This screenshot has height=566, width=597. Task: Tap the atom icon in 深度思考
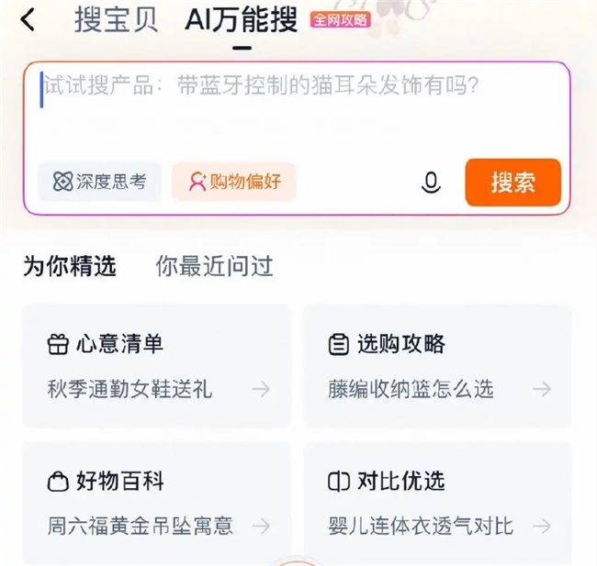click(x=62, y=182)
